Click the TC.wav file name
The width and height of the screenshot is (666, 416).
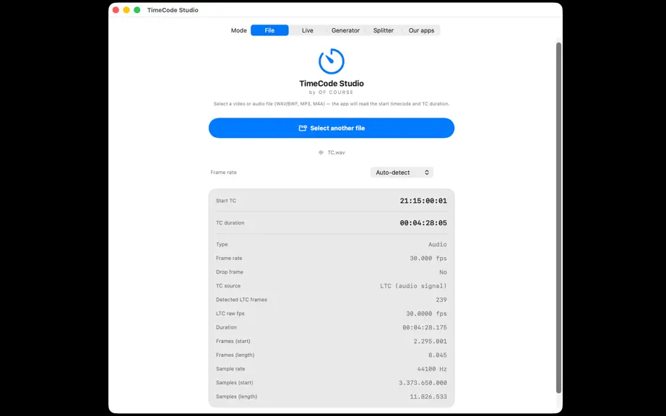[x=336, y=152]
